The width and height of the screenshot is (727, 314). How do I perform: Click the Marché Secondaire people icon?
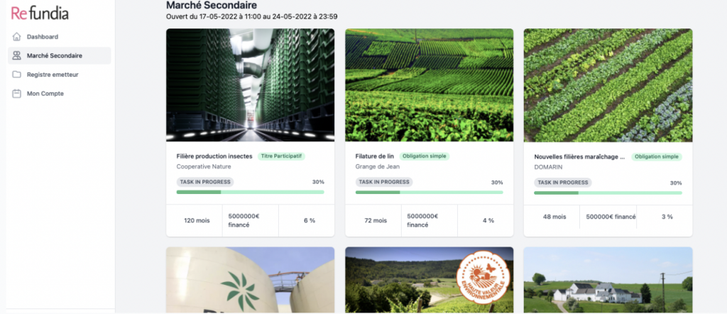(17, 55)
